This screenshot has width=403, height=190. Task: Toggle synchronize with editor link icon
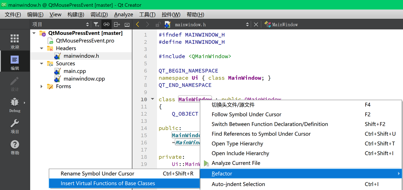click(x=106, y=25)
